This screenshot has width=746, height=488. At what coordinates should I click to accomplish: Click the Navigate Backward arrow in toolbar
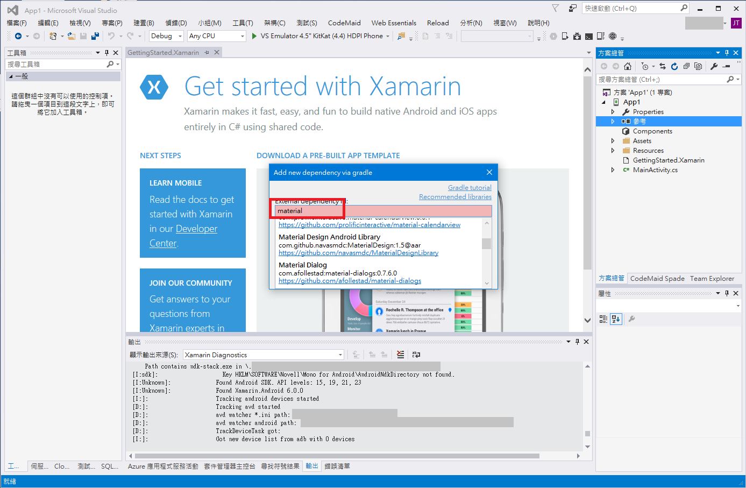pos(18,36)
